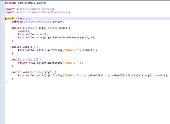Click the green 0 literal argument
The height and width of the screenshot is (124, 170).
[91, 38]
